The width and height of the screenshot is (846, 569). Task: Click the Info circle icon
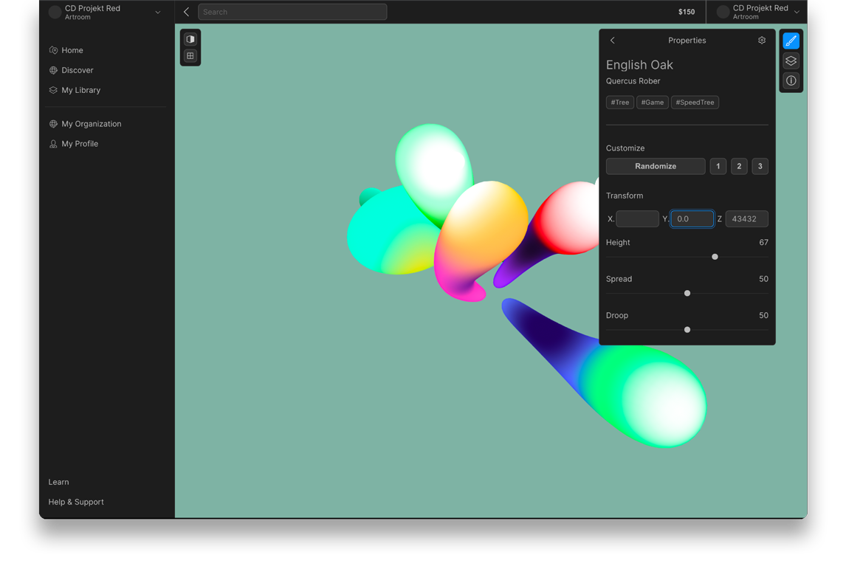pos(791,81)
